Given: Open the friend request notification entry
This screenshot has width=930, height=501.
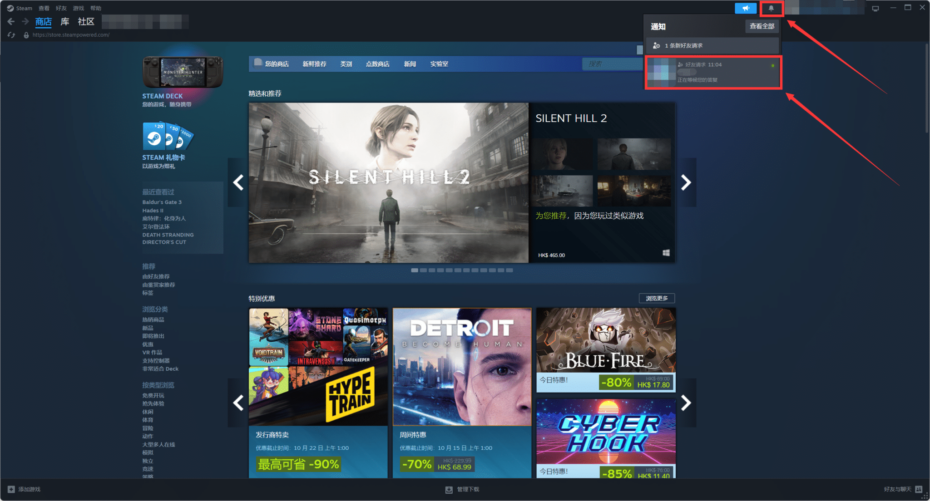Looking at the screenshot, I should point(713,72).
